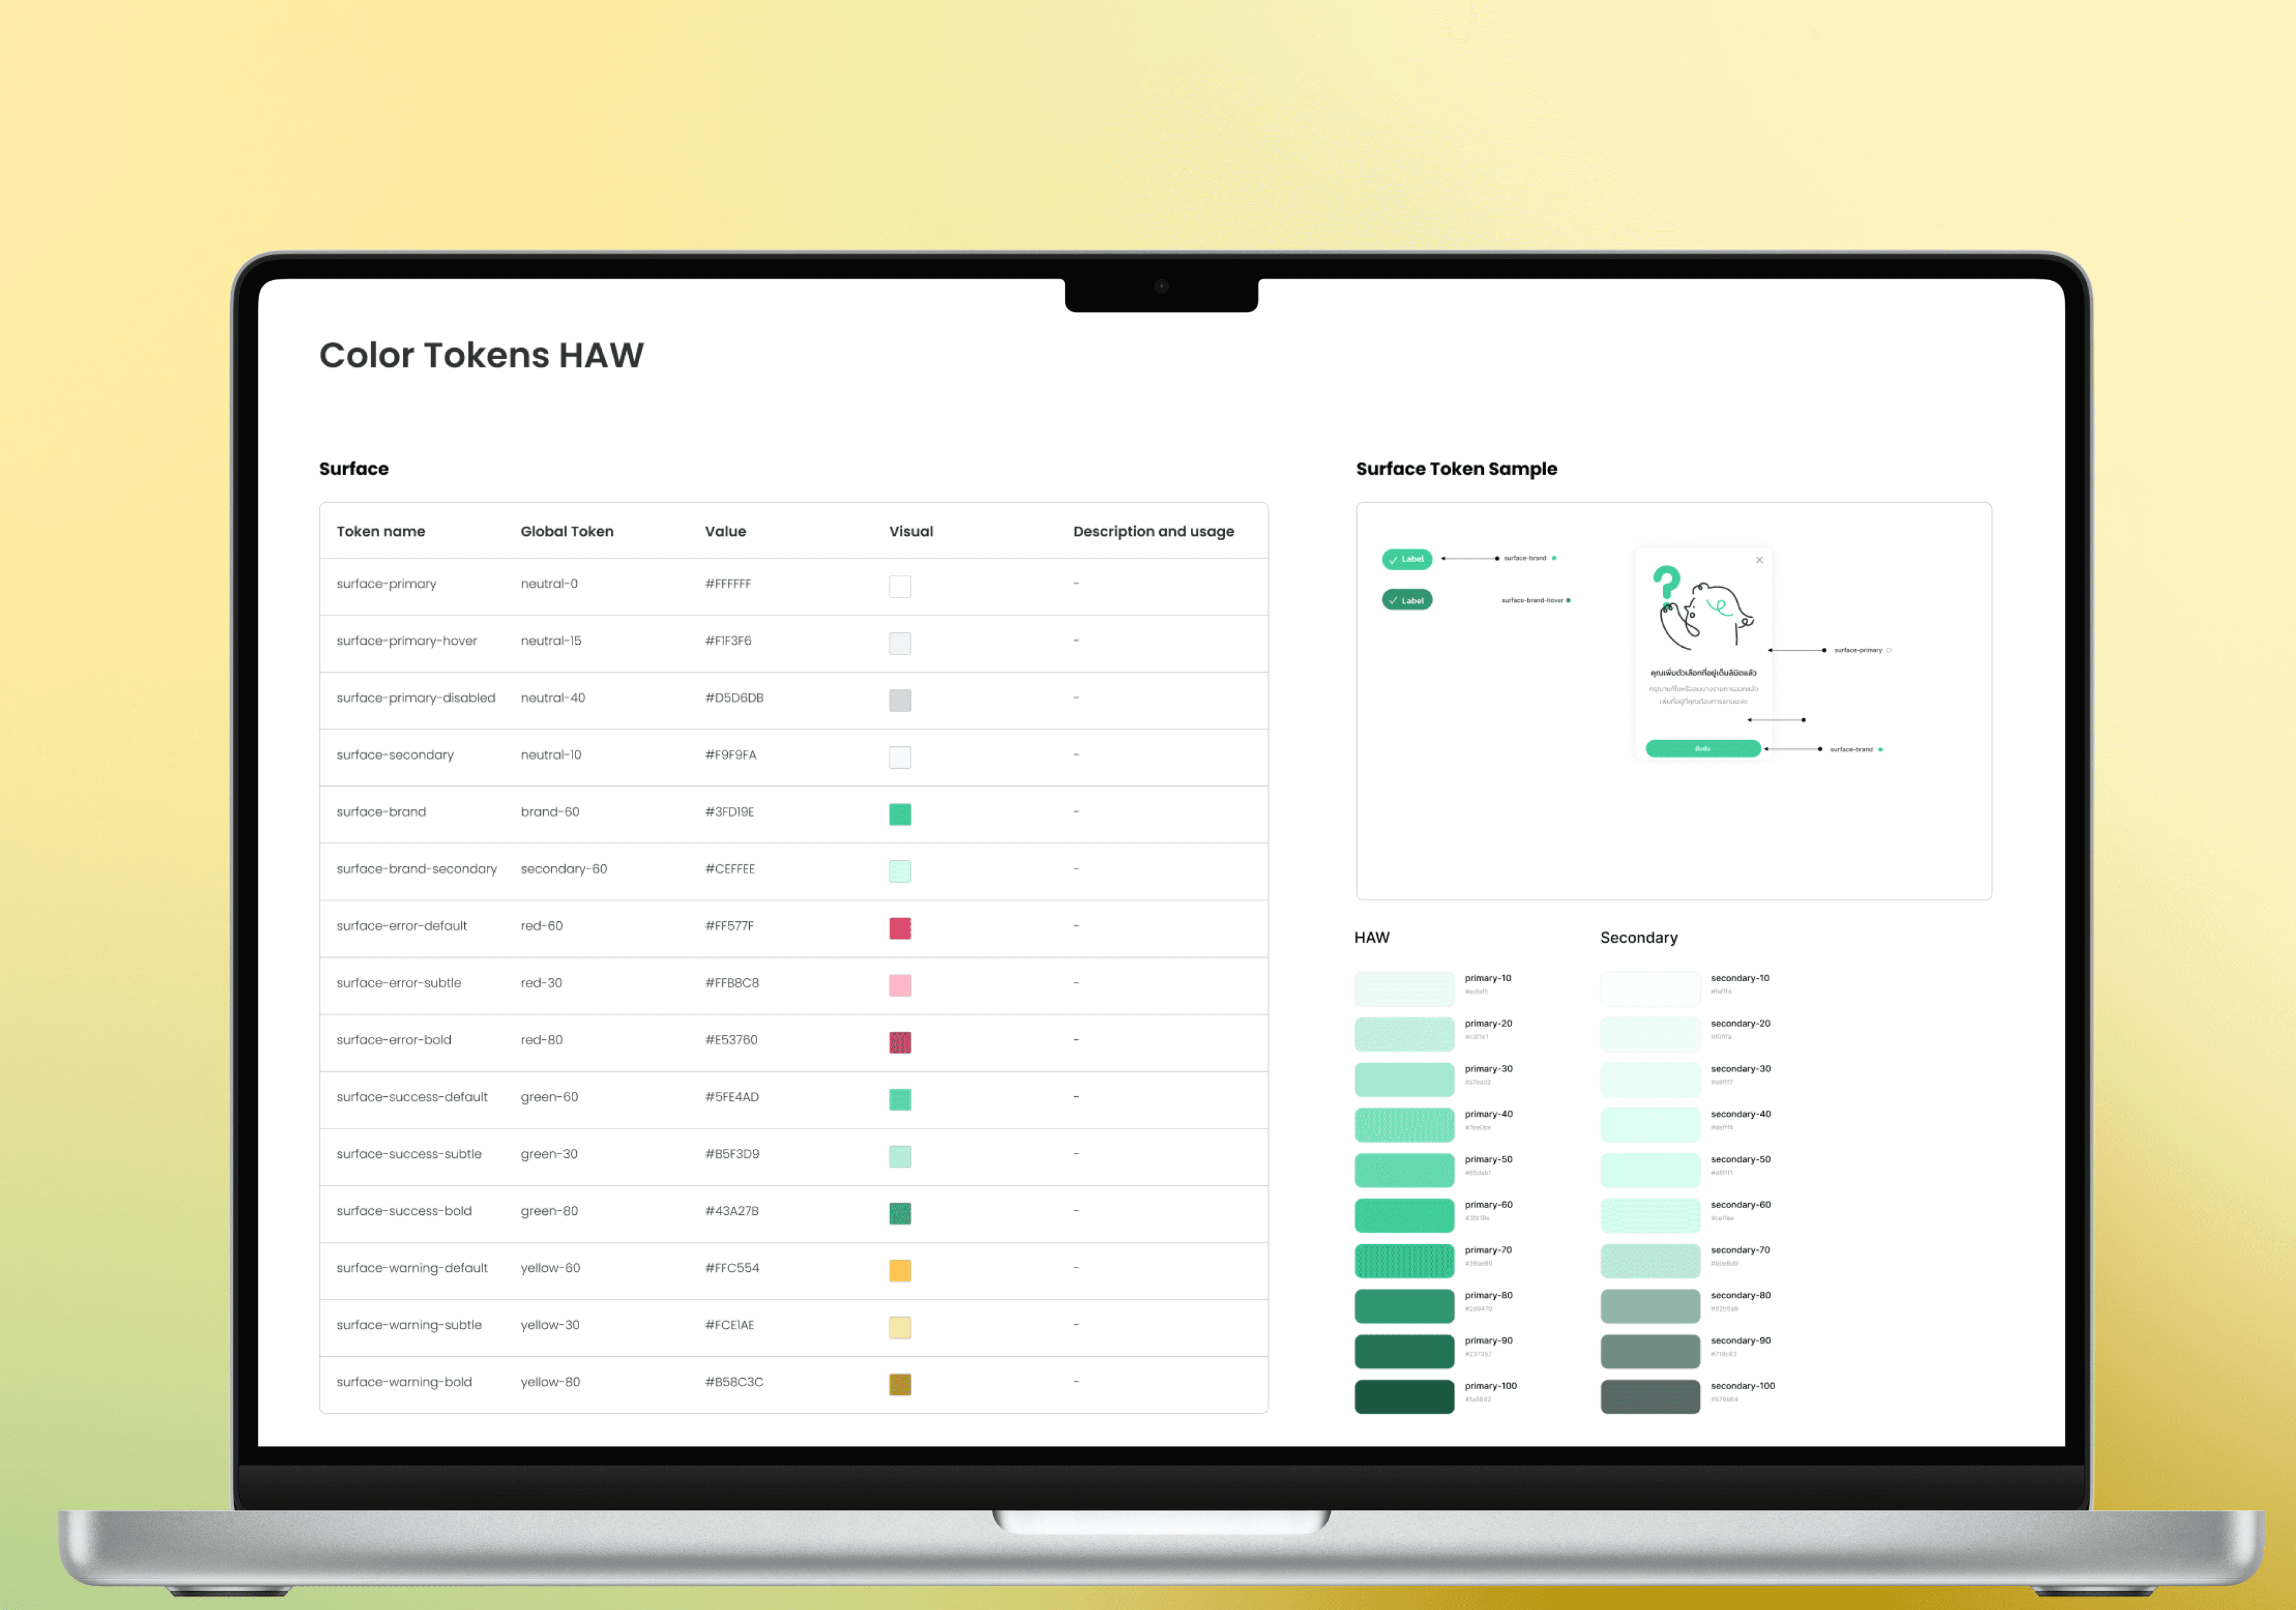Viewport: 2296px width, 1610px height.
Task: Select the surface-brand-secondary mint swatch
Action: point(900,871)
